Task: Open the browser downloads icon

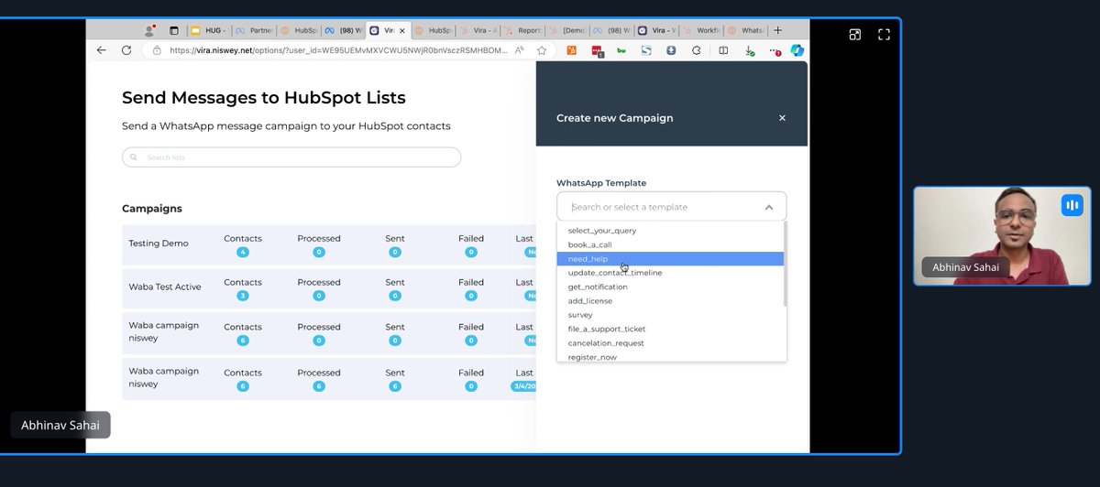Action: coord(749,51)
